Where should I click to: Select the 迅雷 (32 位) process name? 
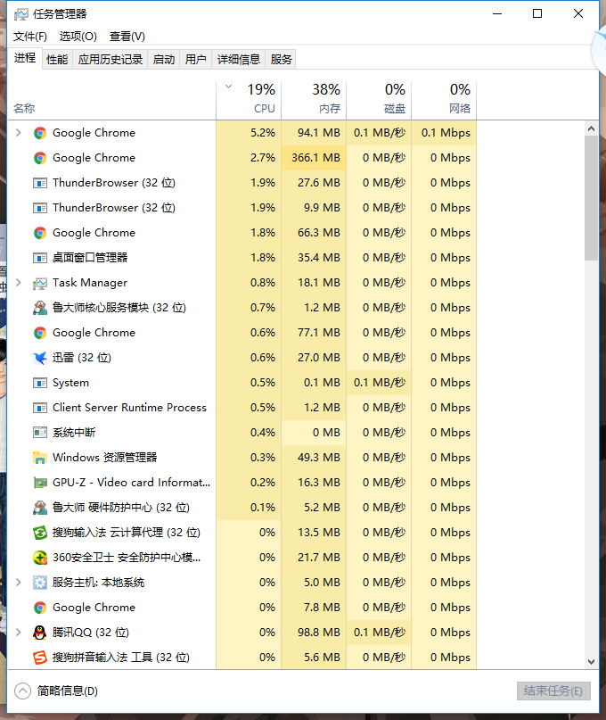coord(82,357)
